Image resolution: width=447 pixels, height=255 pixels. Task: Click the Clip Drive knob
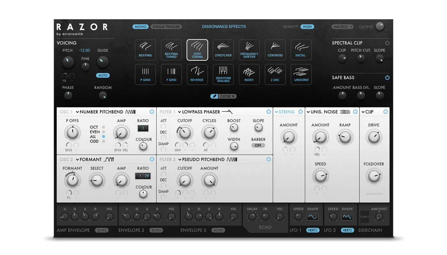374,137
